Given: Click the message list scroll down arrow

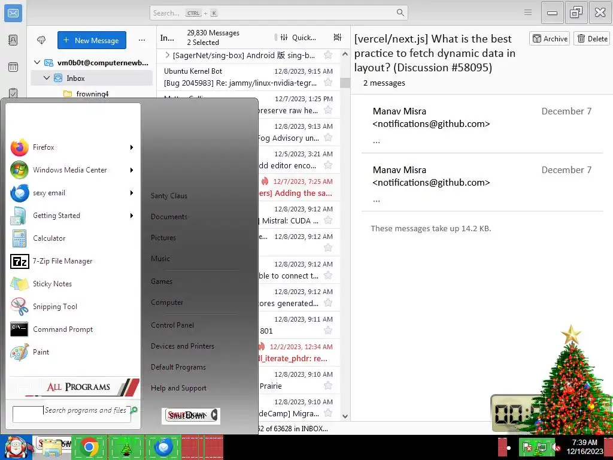Looking at the screenshot, I should point(345,416).
